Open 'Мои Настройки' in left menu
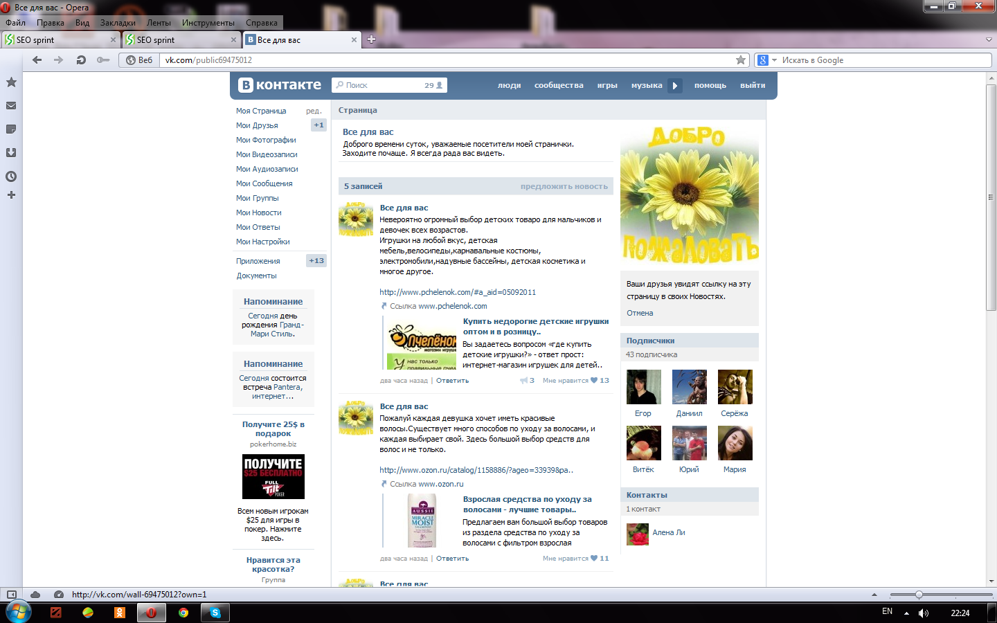This screenshot has width=997, height=623. (262, 242)
